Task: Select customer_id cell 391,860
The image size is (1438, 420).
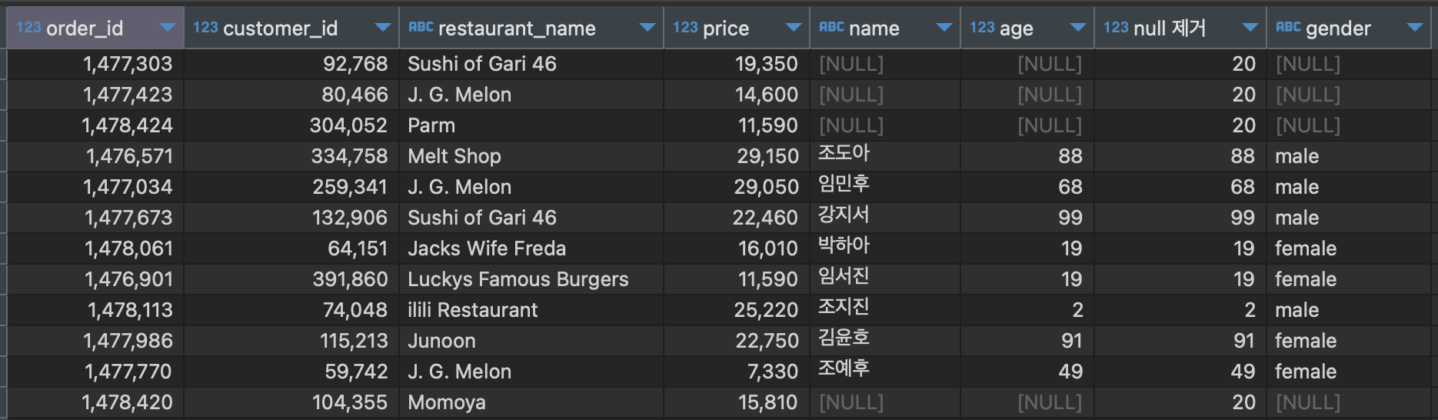Action: [x=291, y=279]
